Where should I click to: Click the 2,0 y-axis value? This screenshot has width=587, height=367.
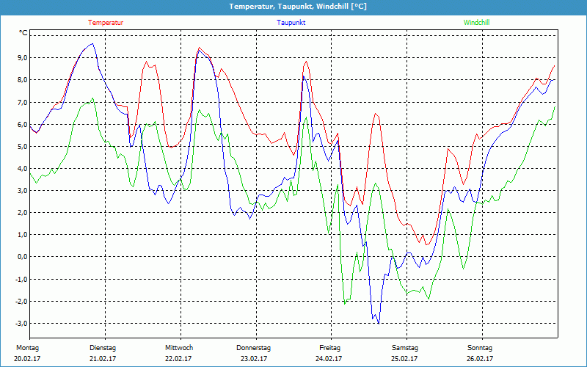click(x=23, y=213)
